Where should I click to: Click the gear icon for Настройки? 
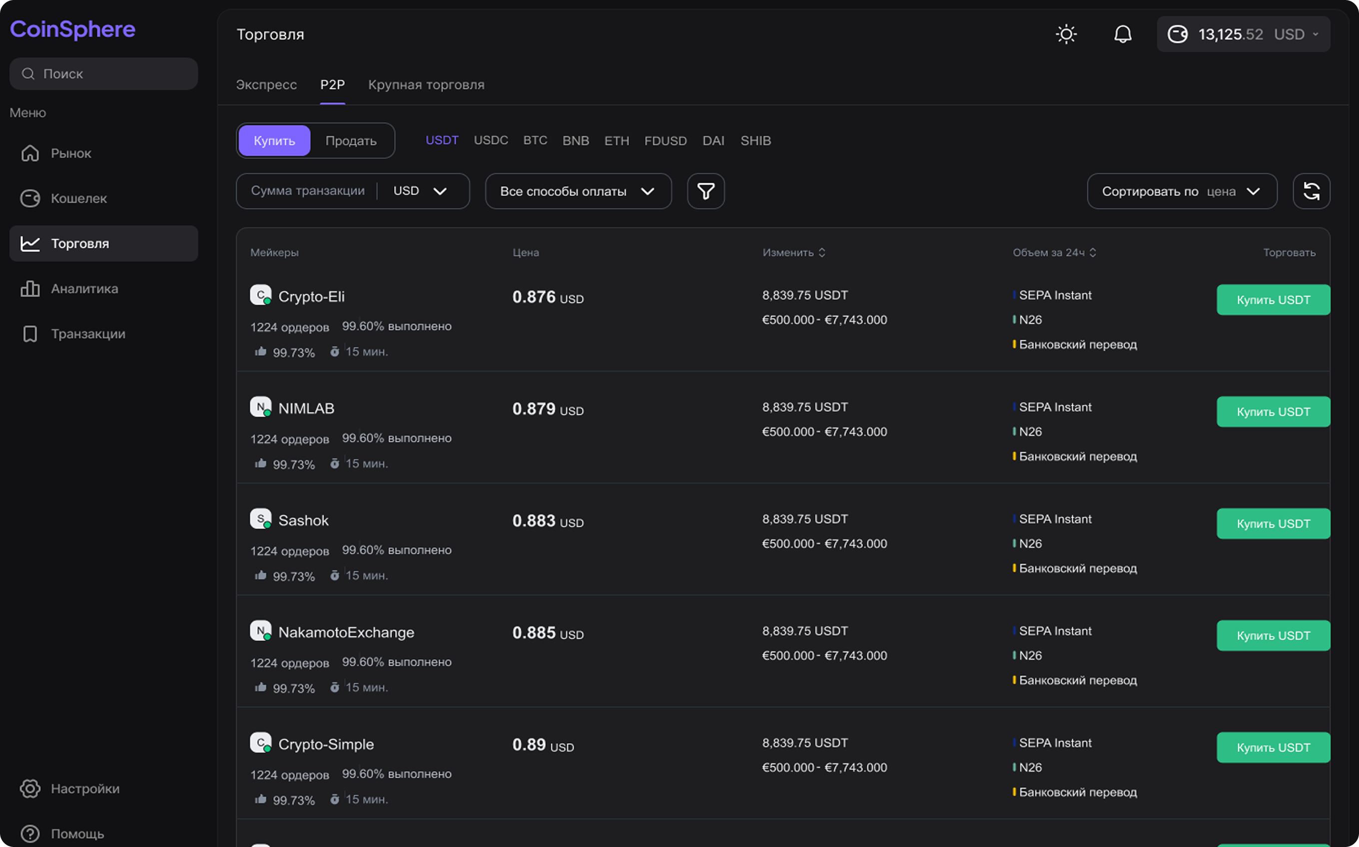pos(29,788)
